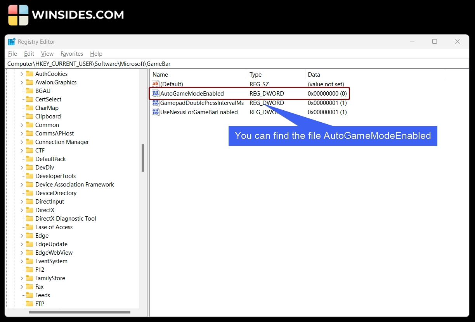Open the Help menu
This screenshot has height=322, width=475.
point(96,54)
